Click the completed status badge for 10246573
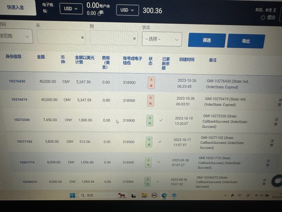 pyautogui.click(x=147, y=182)
